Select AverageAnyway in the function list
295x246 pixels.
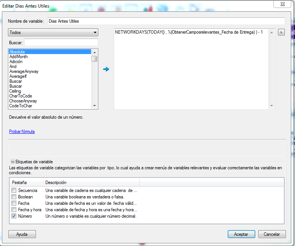click(x=50, y=71)
